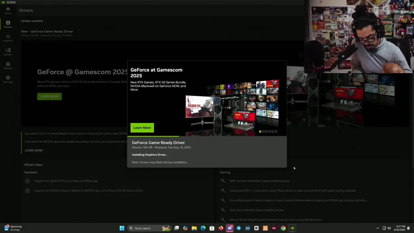Select the first carousel indicator dot
Viewport: 414px width, 233px height.
[260, 131]
